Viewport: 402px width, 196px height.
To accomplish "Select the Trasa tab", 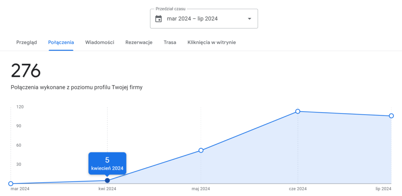I will 170,42.
